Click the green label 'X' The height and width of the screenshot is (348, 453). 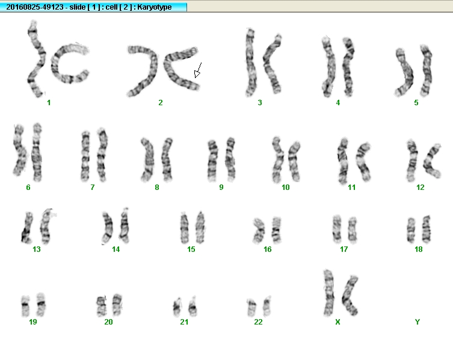[x=337, y=322]
